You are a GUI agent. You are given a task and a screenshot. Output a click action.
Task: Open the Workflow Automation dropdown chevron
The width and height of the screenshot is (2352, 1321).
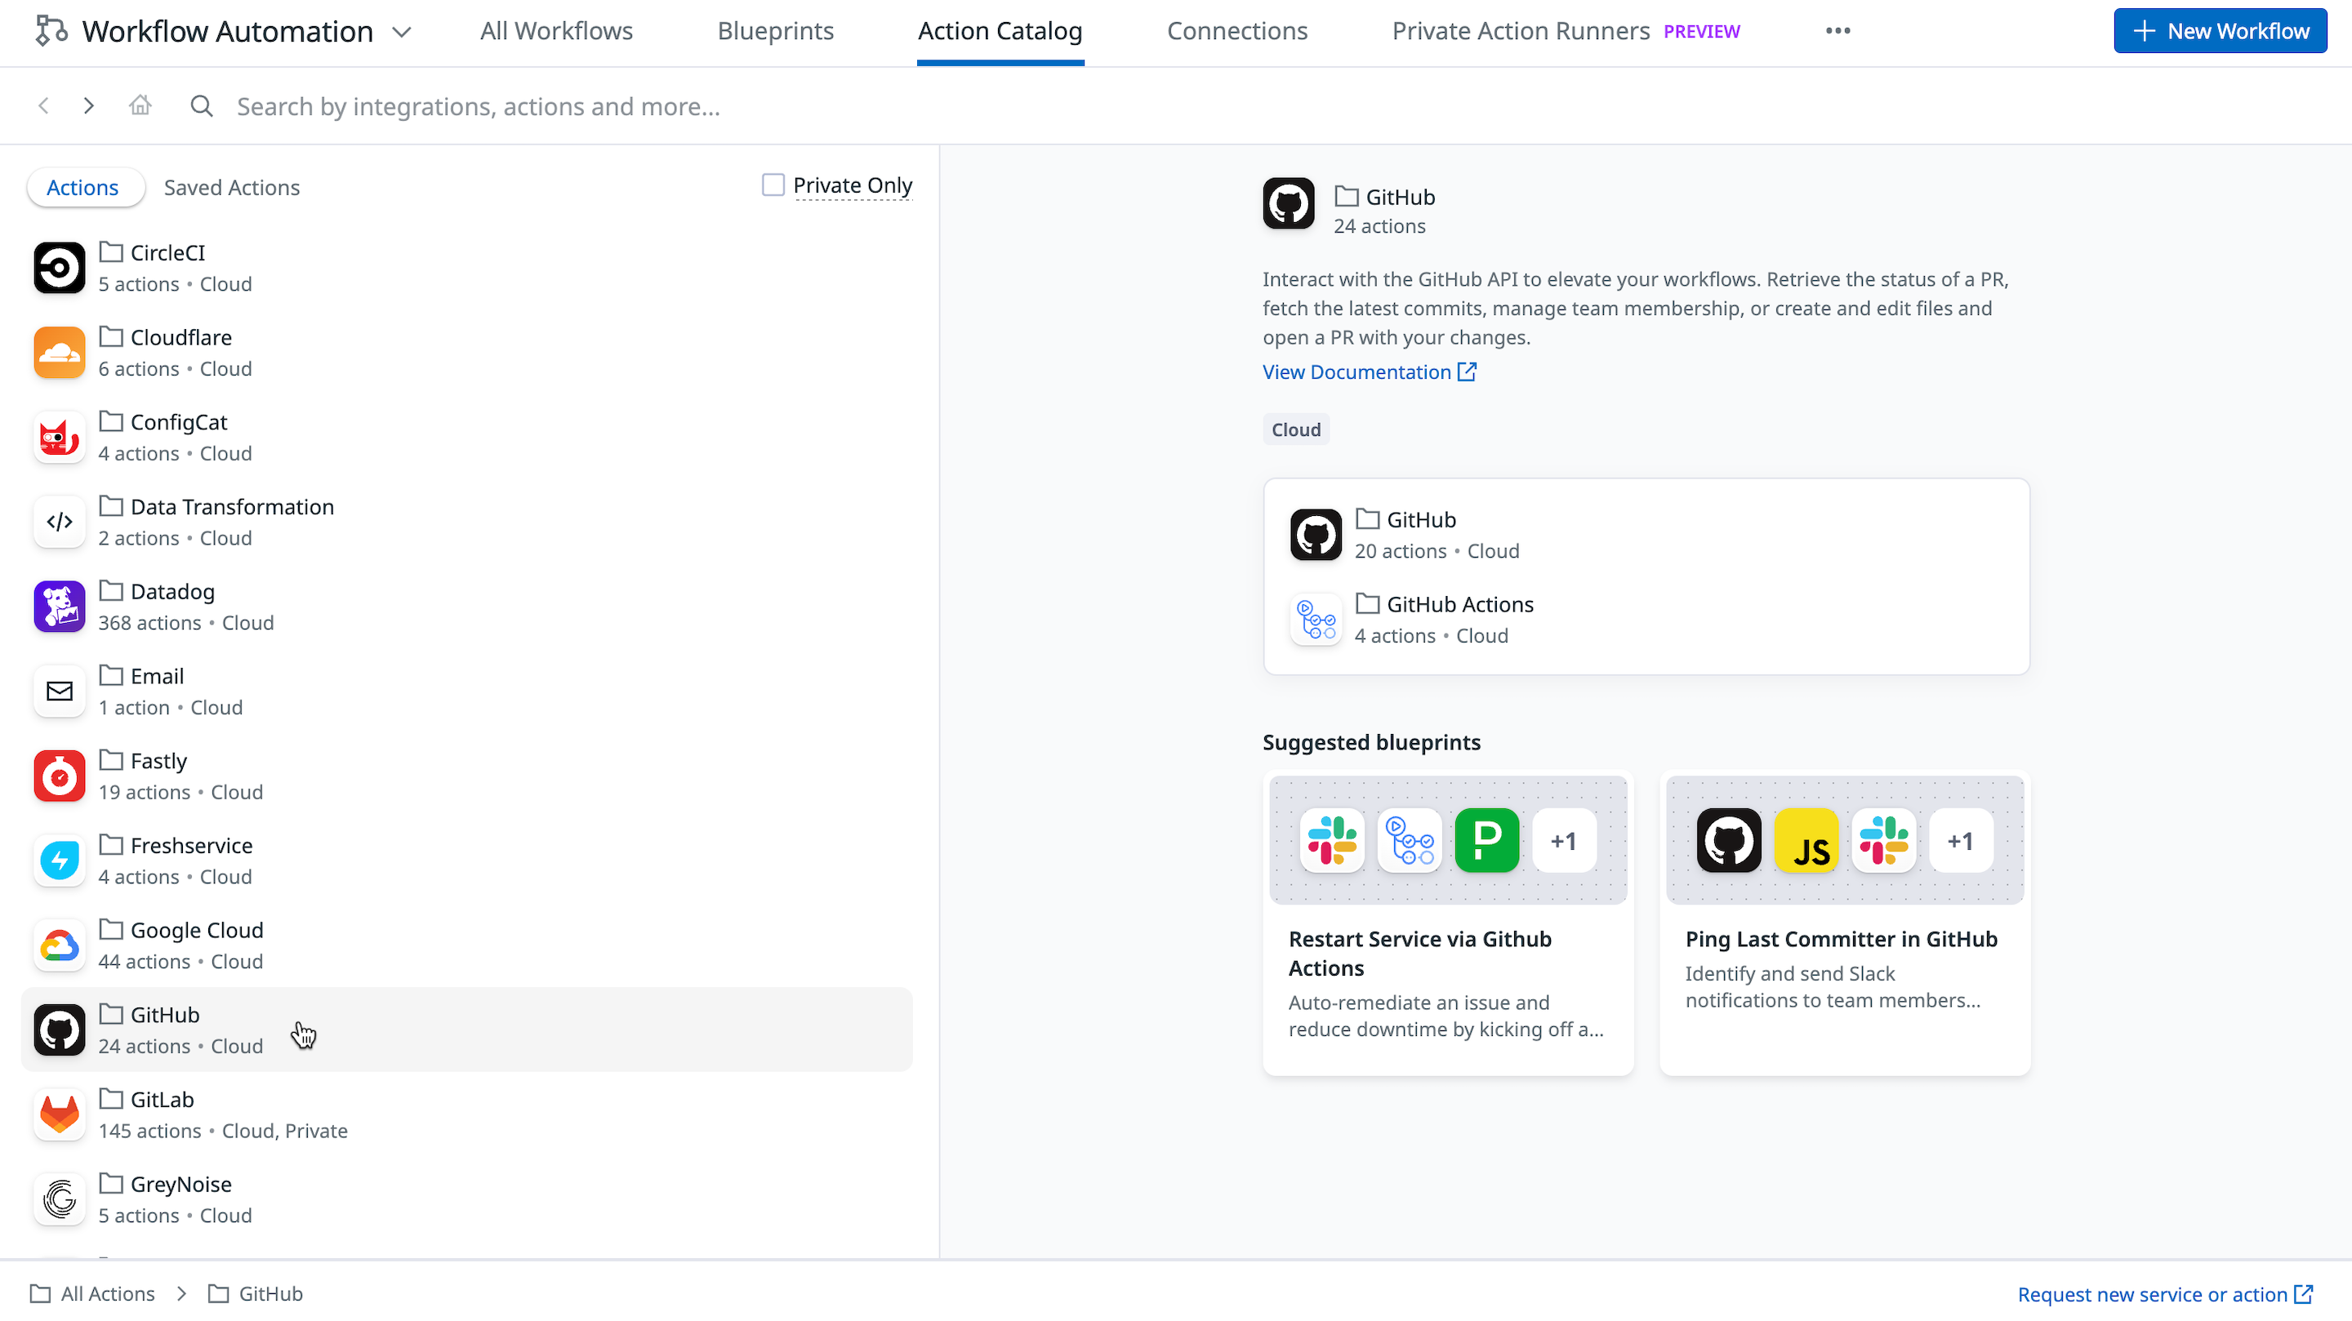tap(402, 32)
